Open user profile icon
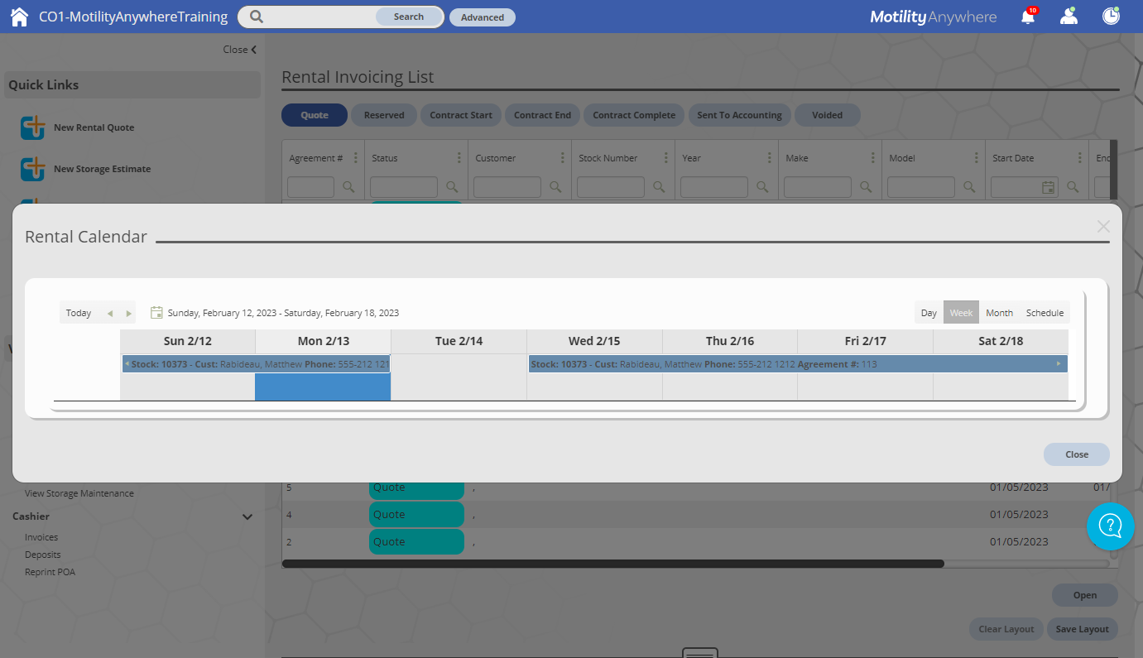This screenshot has height=658, width=1143. [x=1069, y=17]
